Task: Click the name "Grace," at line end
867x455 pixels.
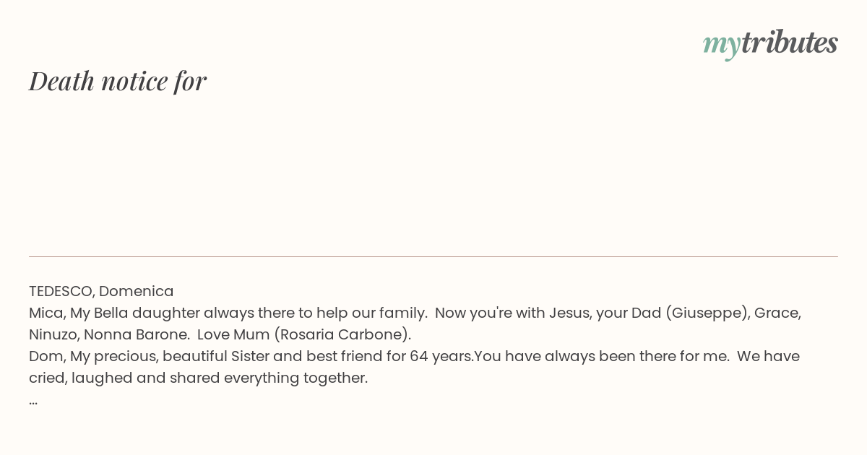Action: click(777, 313)
